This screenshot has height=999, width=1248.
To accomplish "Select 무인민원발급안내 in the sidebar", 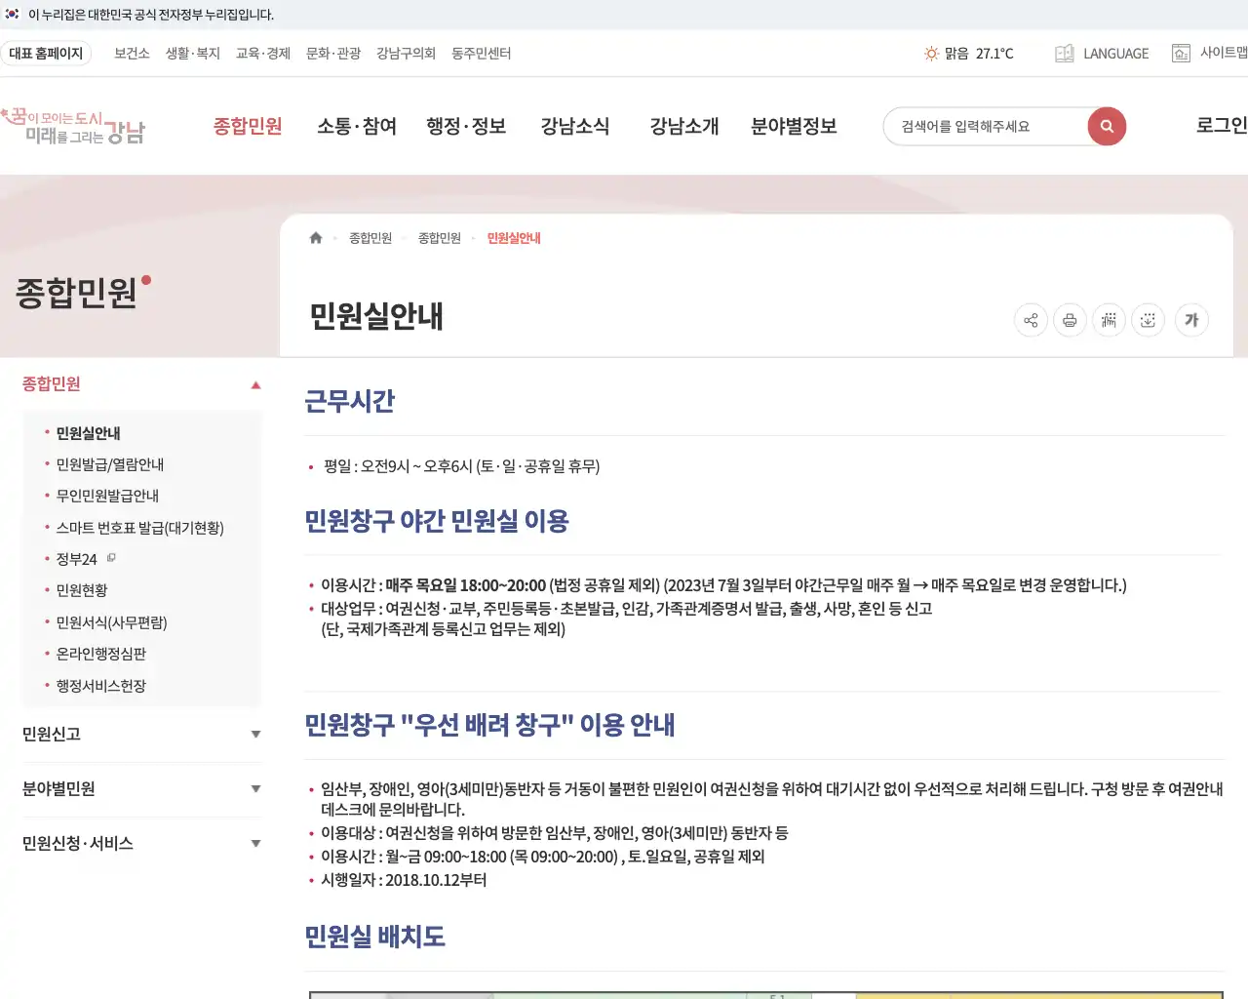I will (x=107, y=496).
